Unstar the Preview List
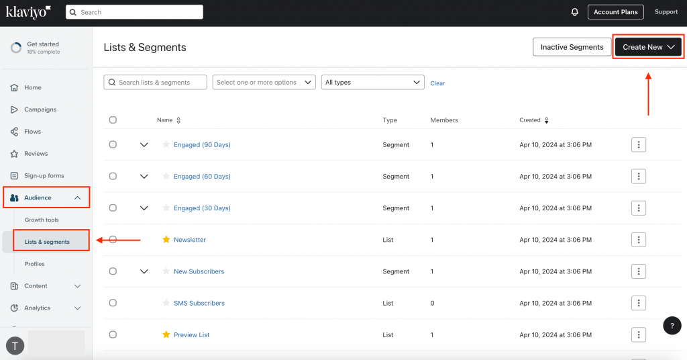This screenshot has height=360, width=687. tap(166, 334)
